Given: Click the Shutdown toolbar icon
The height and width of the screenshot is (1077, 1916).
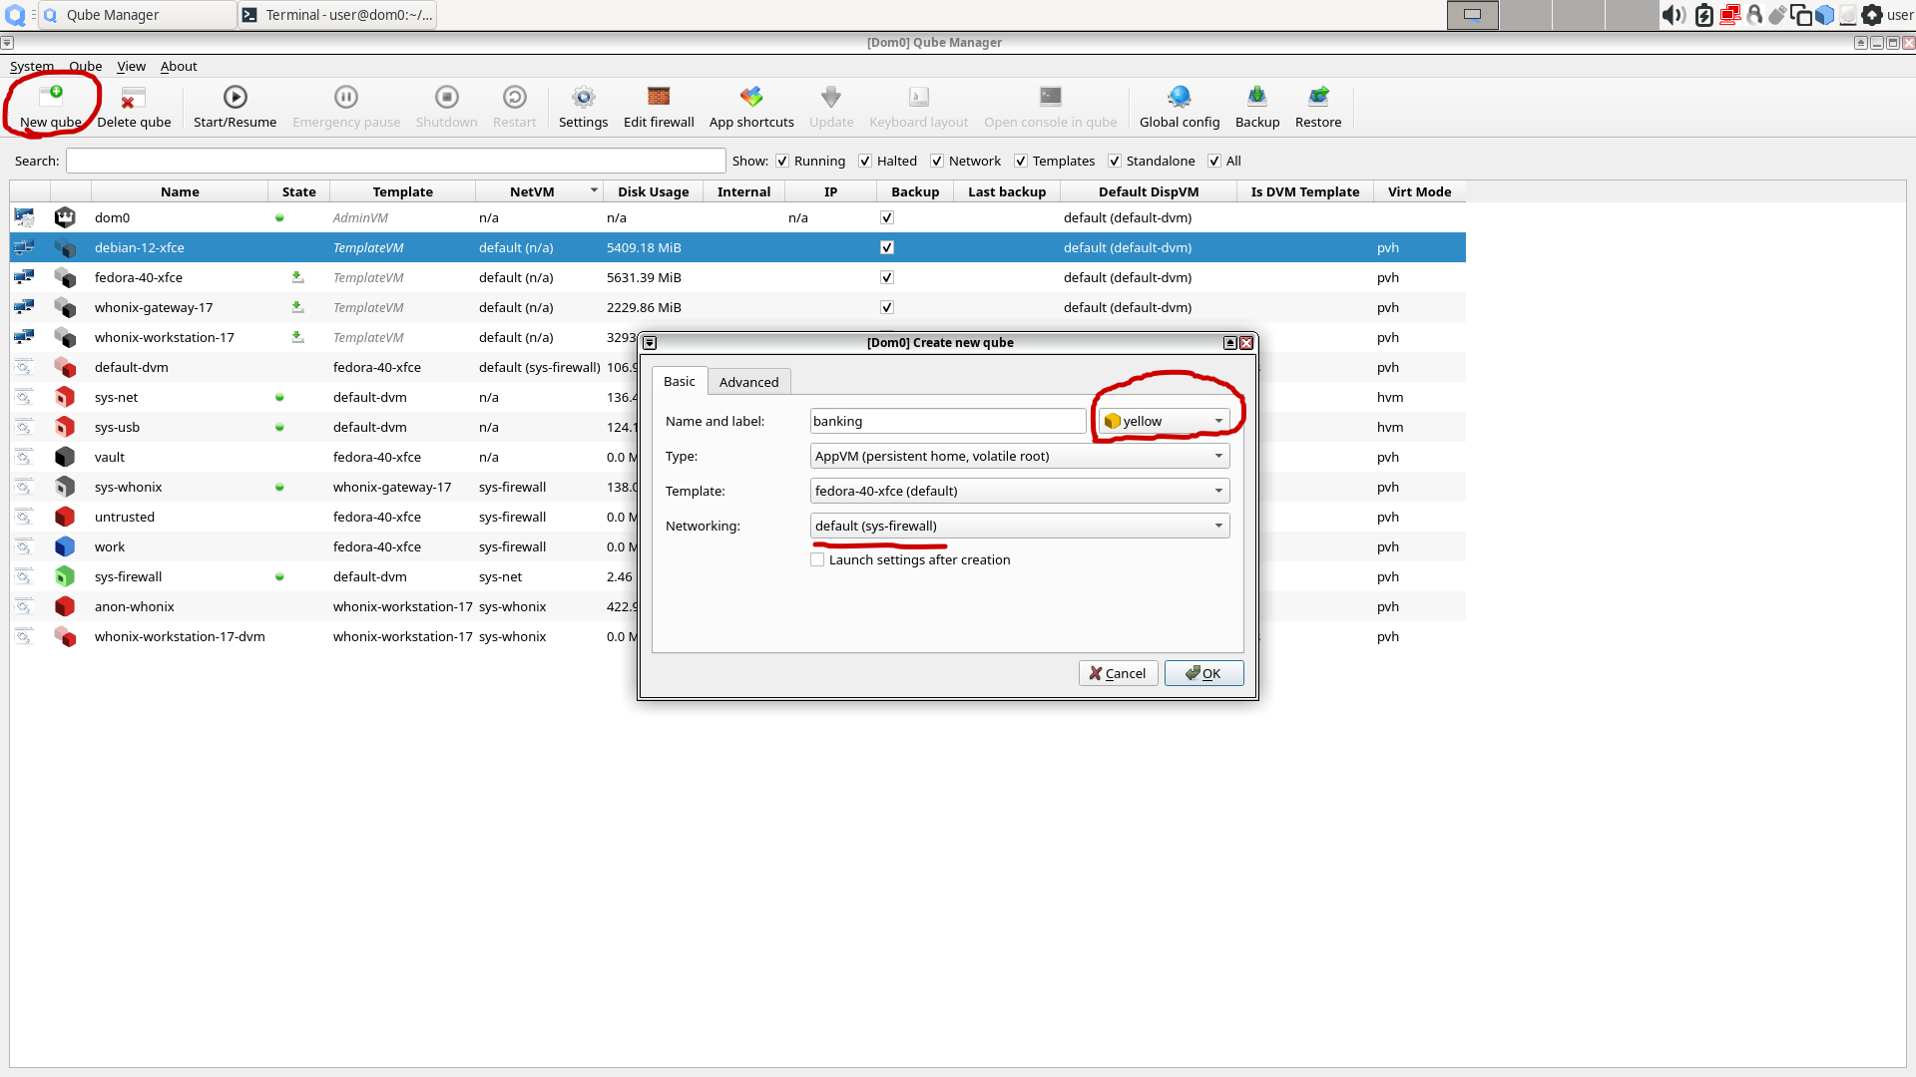Looking at the screenshot, I should tap(446, 97).
